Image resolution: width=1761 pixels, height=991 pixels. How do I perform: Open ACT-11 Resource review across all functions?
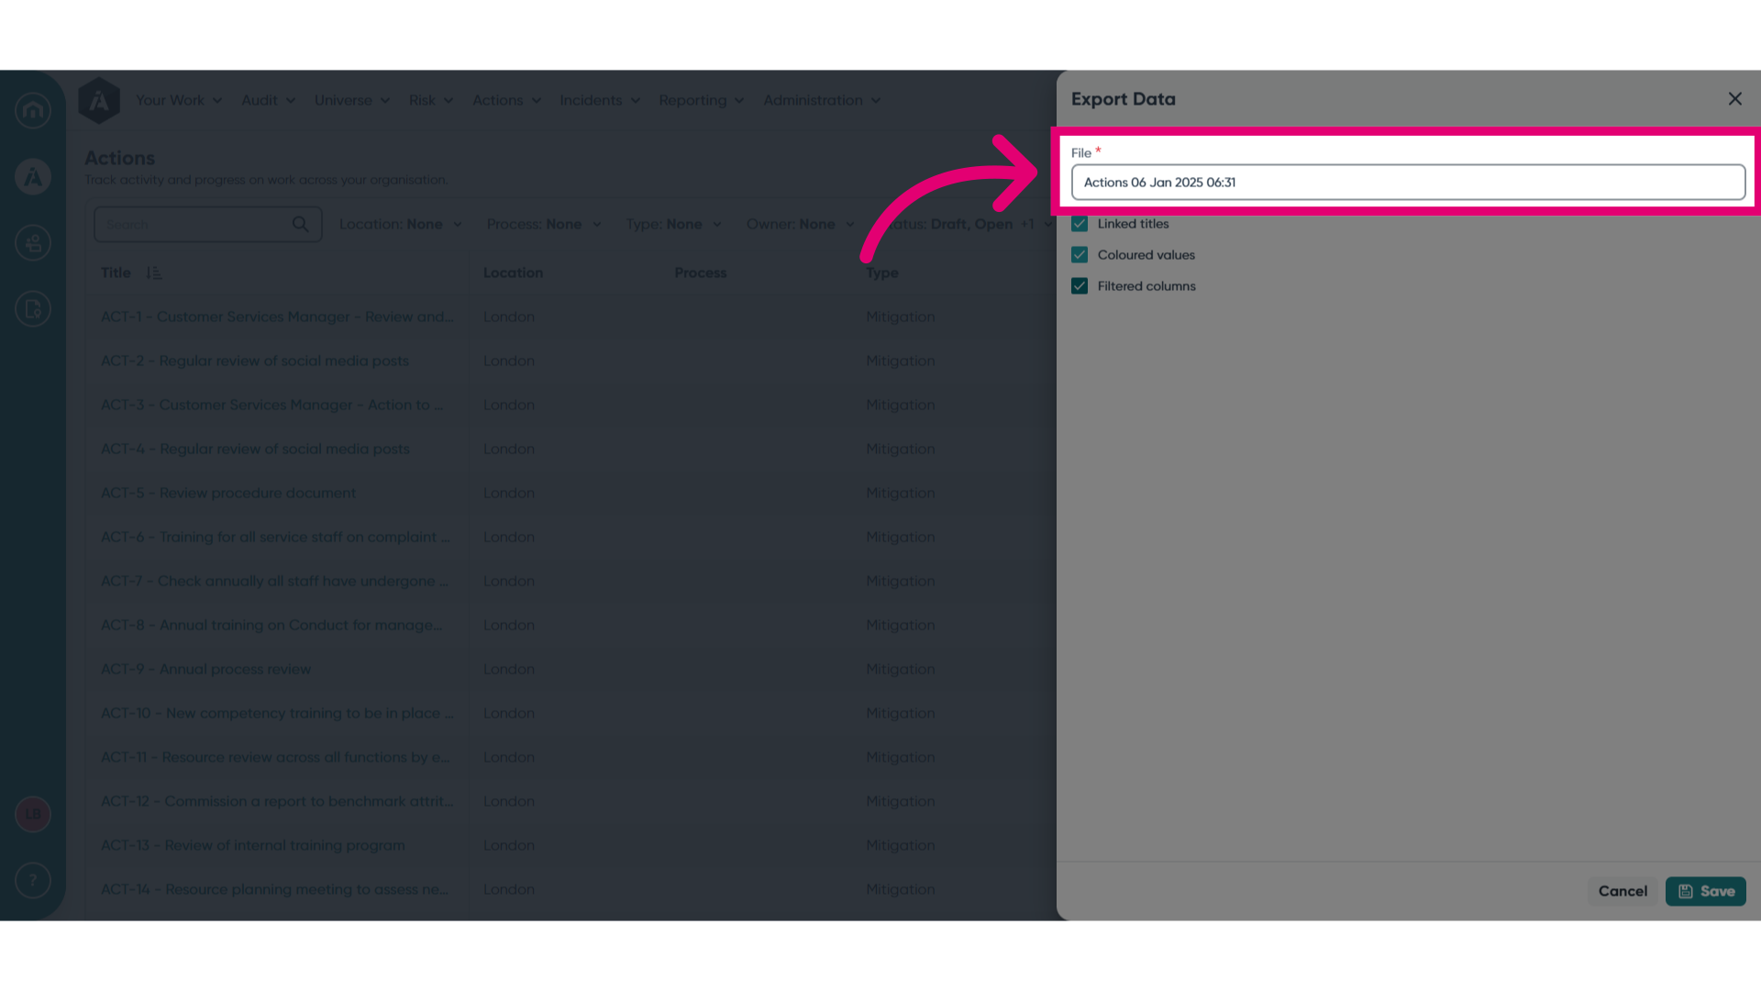[x=276, y=757]
